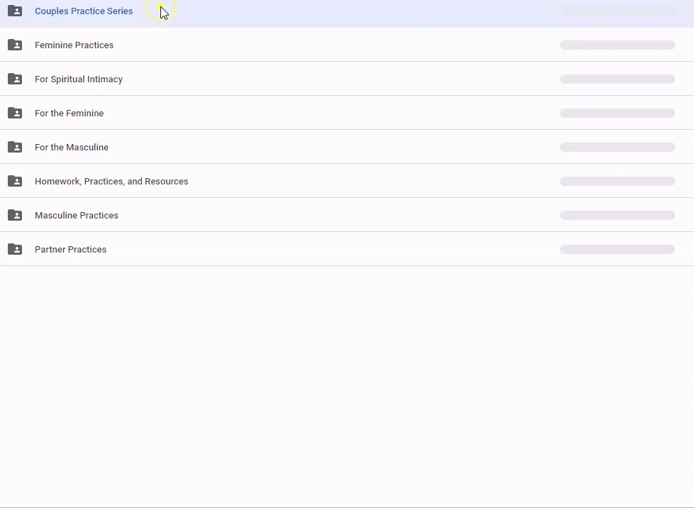Viewport: 694px width, 508px height.
Task: Click the loading placeholder in Partner Practices row
Action: point(617,250)
